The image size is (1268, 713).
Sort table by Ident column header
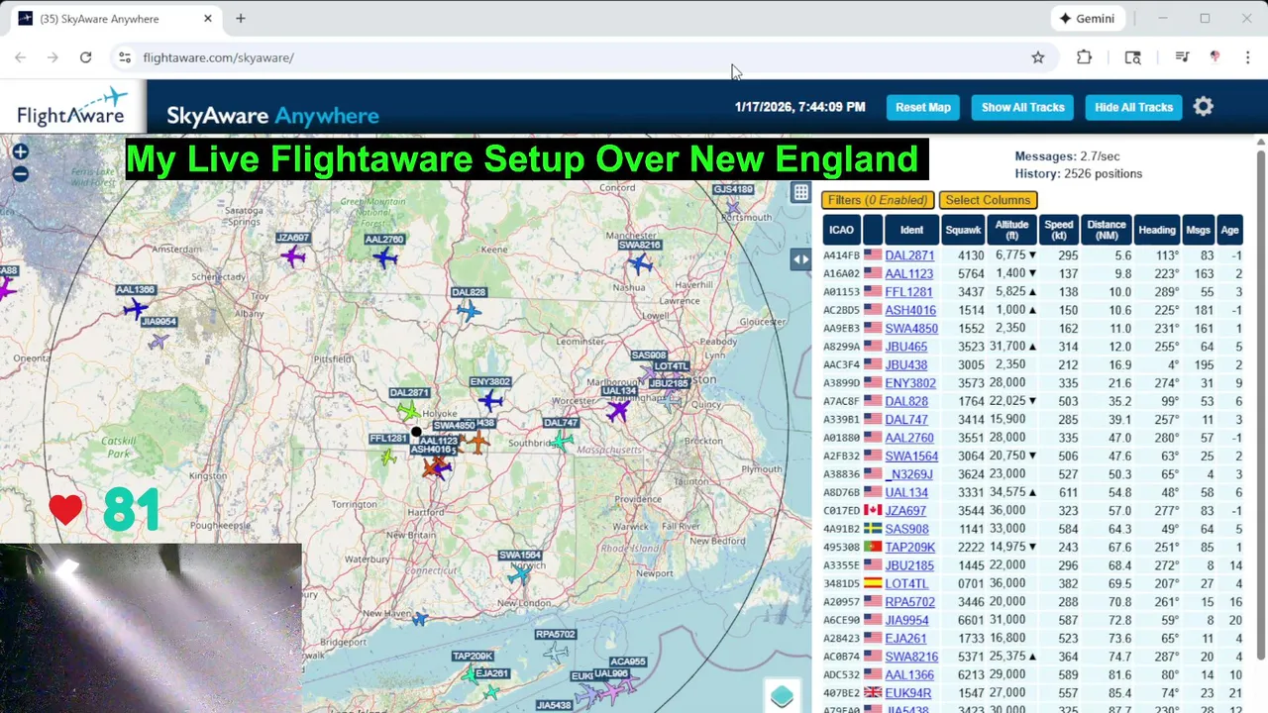click(911, 230)
